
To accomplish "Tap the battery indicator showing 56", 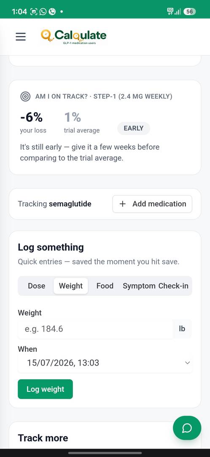I will (x=189, y=12).
